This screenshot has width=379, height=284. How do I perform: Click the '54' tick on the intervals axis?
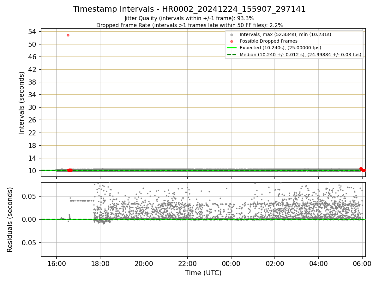tap(33, 32)
